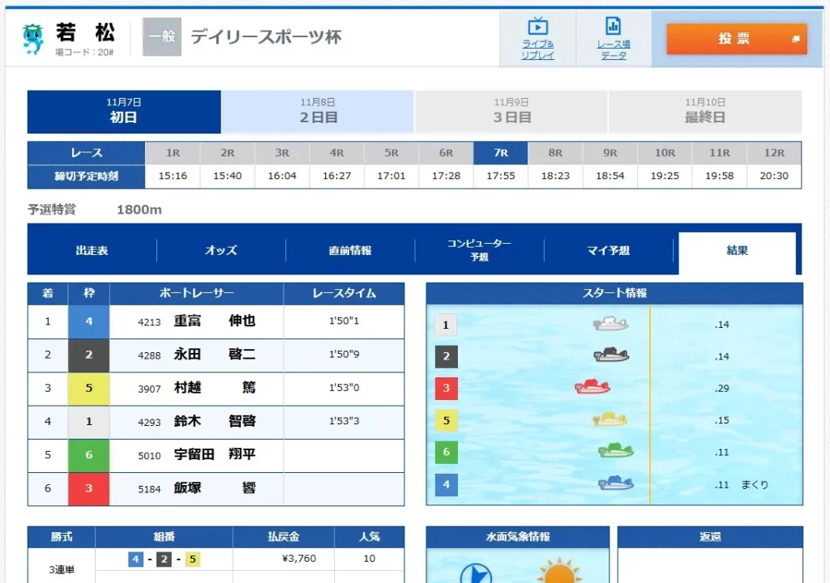
Task: Open racer 重富 伸也 profile link
Action: point(214,321)
